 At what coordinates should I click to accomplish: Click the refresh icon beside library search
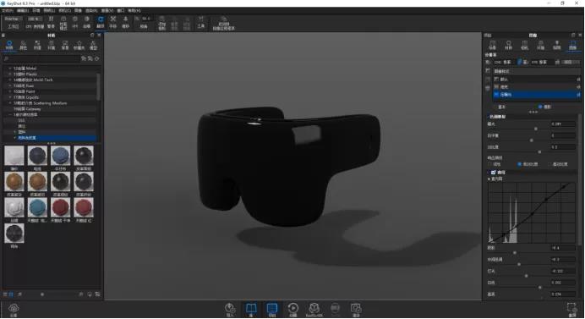pyautogui.click(x=97, y=58)
